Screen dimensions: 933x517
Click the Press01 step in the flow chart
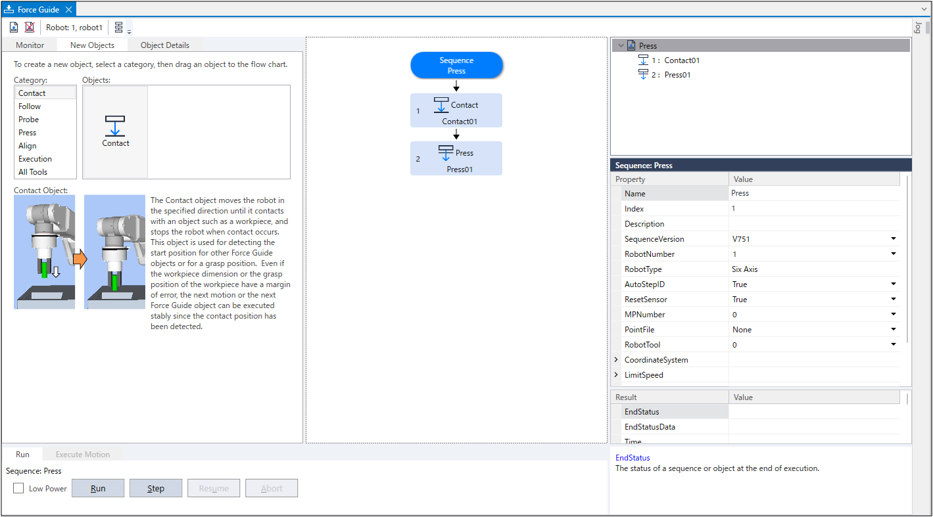pos(456,158)
